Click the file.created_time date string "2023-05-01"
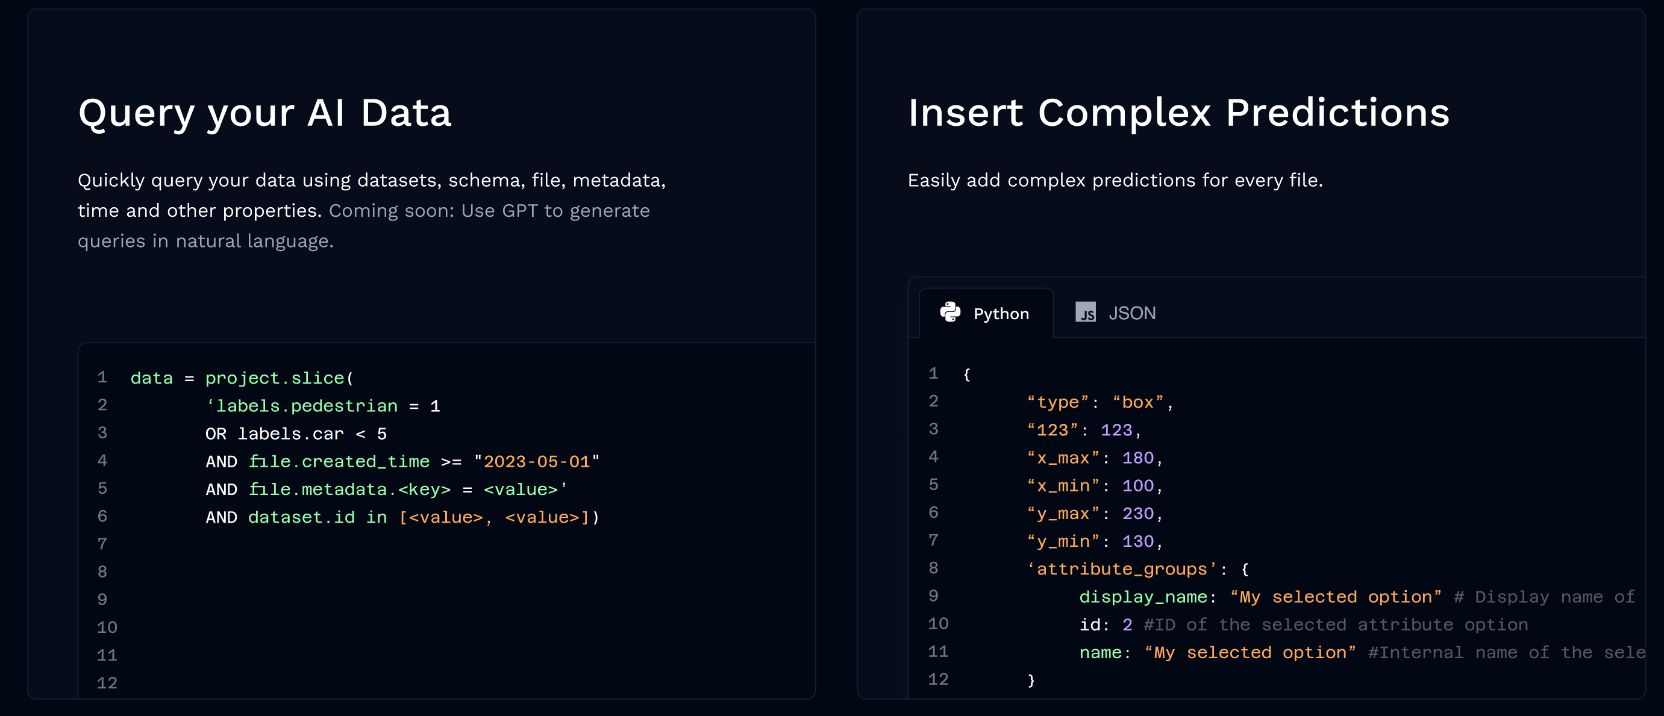Screen dimensions: 1664x716 click(536, 462)
